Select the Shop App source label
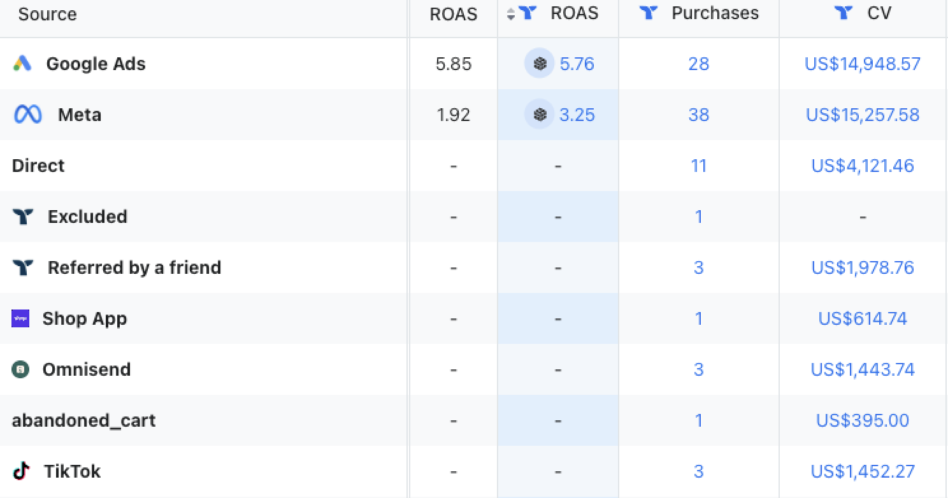Screen dimensions: 948x498 (x=85, y=318)
